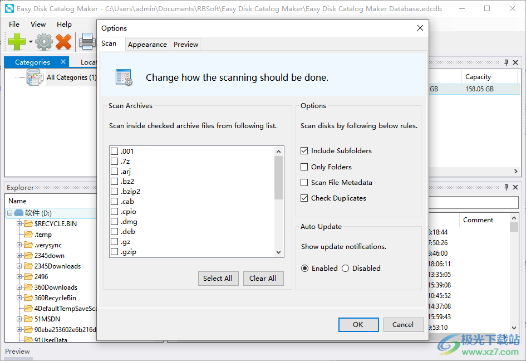Close the Options dialog

(420, 28)
